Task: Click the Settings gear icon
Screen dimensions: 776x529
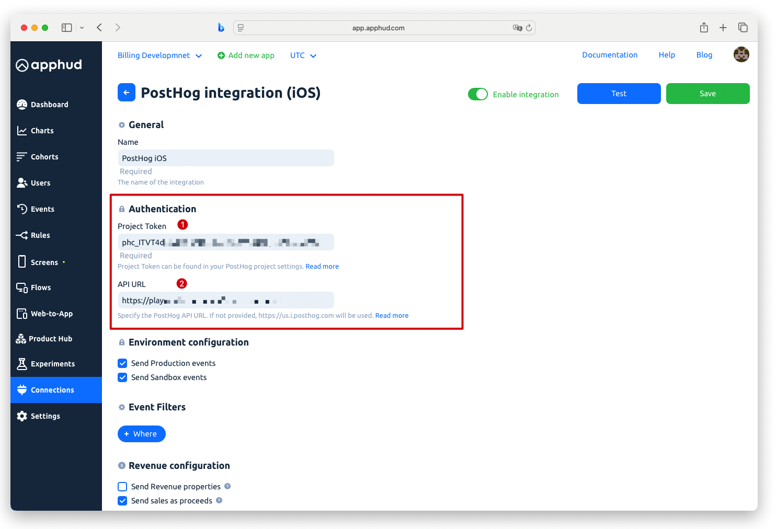Action: [x=22, y=416]
